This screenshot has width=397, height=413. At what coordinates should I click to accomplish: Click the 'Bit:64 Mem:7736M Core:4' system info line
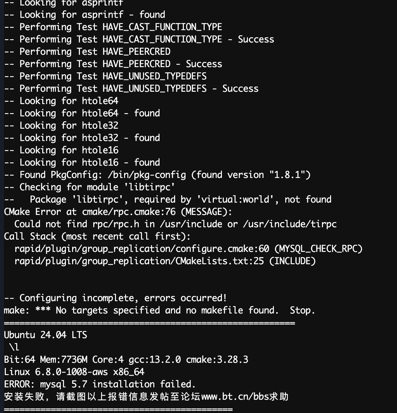click(126, 360)
